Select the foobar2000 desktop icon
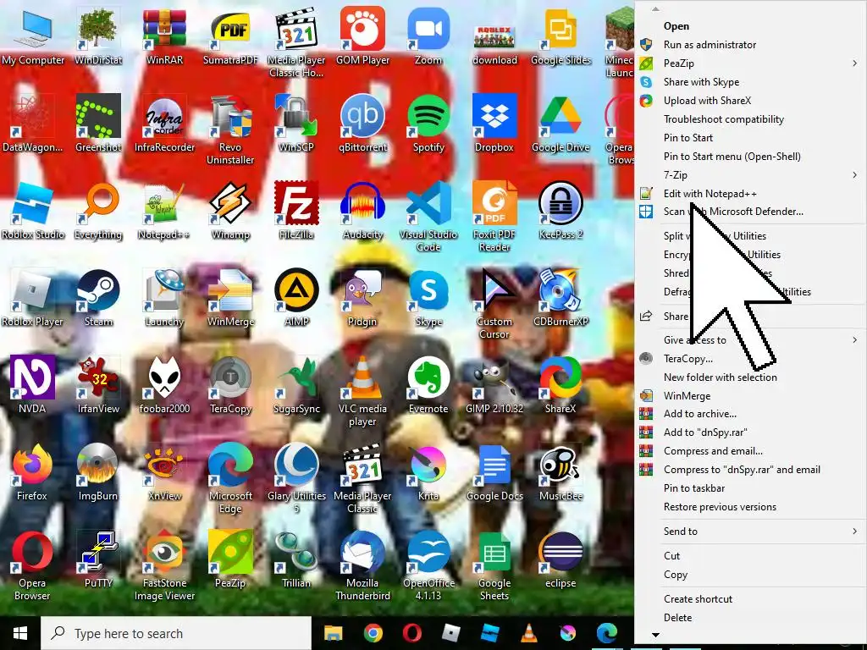 [164, 385]
